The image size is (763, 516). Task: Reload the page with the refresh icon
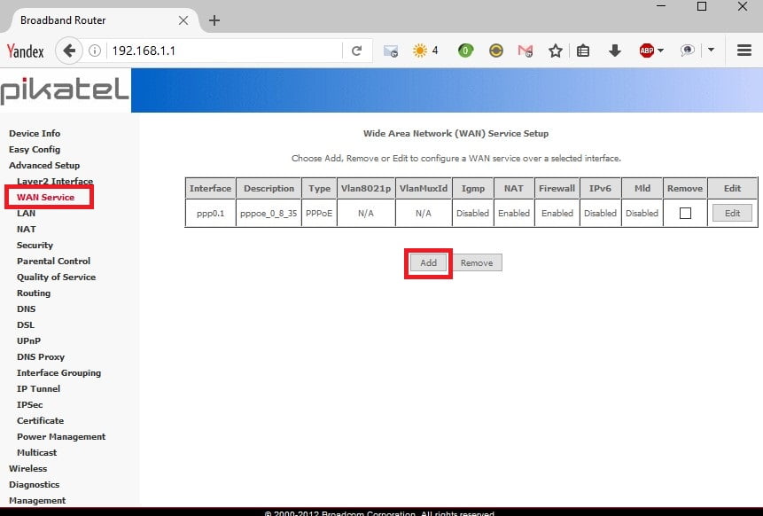tap(356, 51)
